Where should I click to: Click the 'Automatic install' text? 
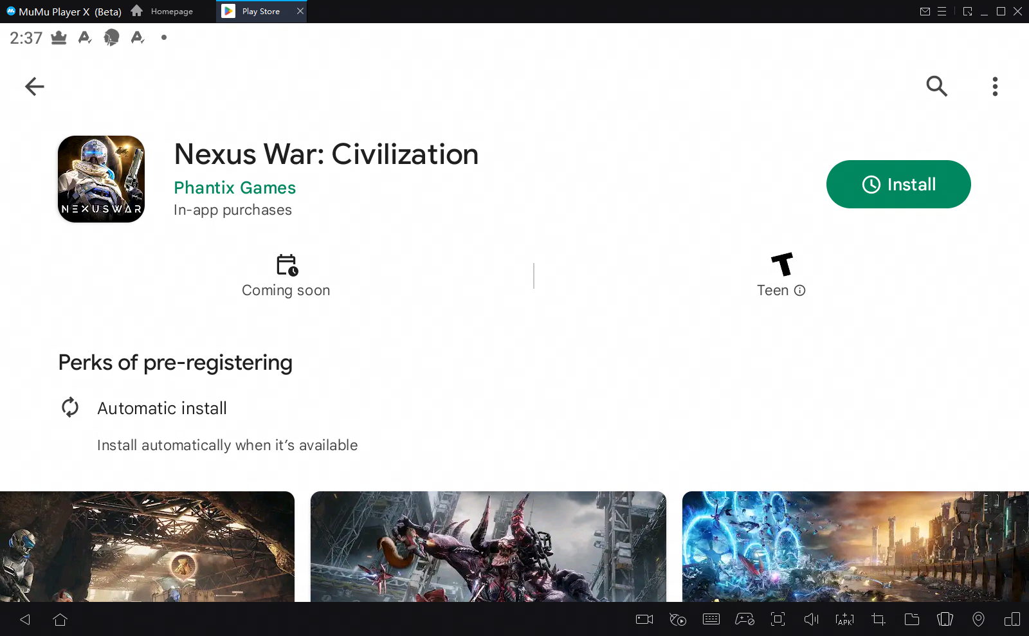click(162, 408)
